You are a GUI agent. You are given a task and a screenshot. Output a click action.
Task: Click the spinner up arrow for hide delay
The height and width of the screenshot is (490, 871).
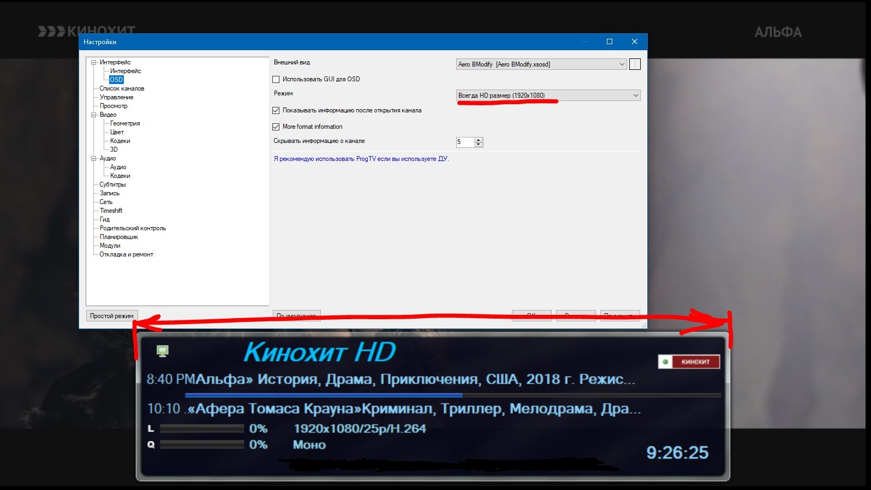point(479,140)
